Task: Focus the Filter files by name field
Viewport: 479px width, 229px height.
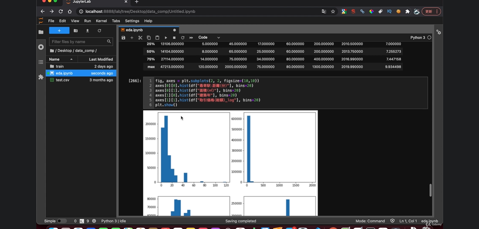Action: [x=81, y=42]
